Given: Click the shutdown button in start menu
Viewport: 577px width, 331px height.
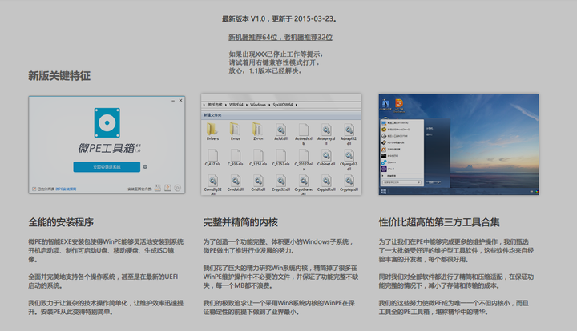Looking at the screenshot, I should point(431,182).
